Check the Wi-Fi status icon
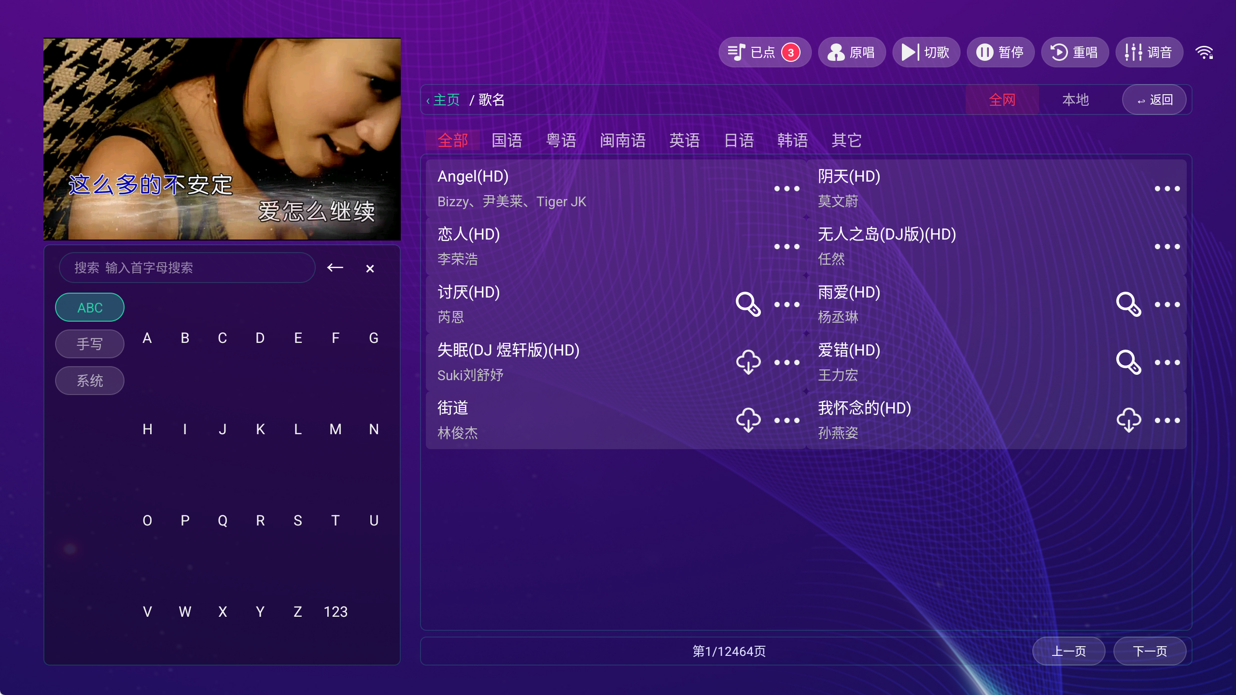The height and width of the screenshot is (695, 1236). coord(1205,52)
